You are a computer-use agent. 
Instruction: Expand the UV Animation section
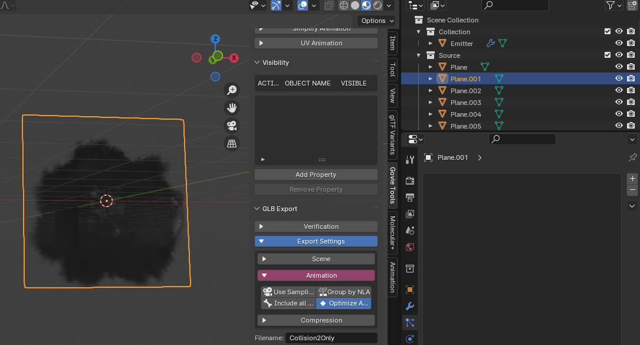[316, 43]
